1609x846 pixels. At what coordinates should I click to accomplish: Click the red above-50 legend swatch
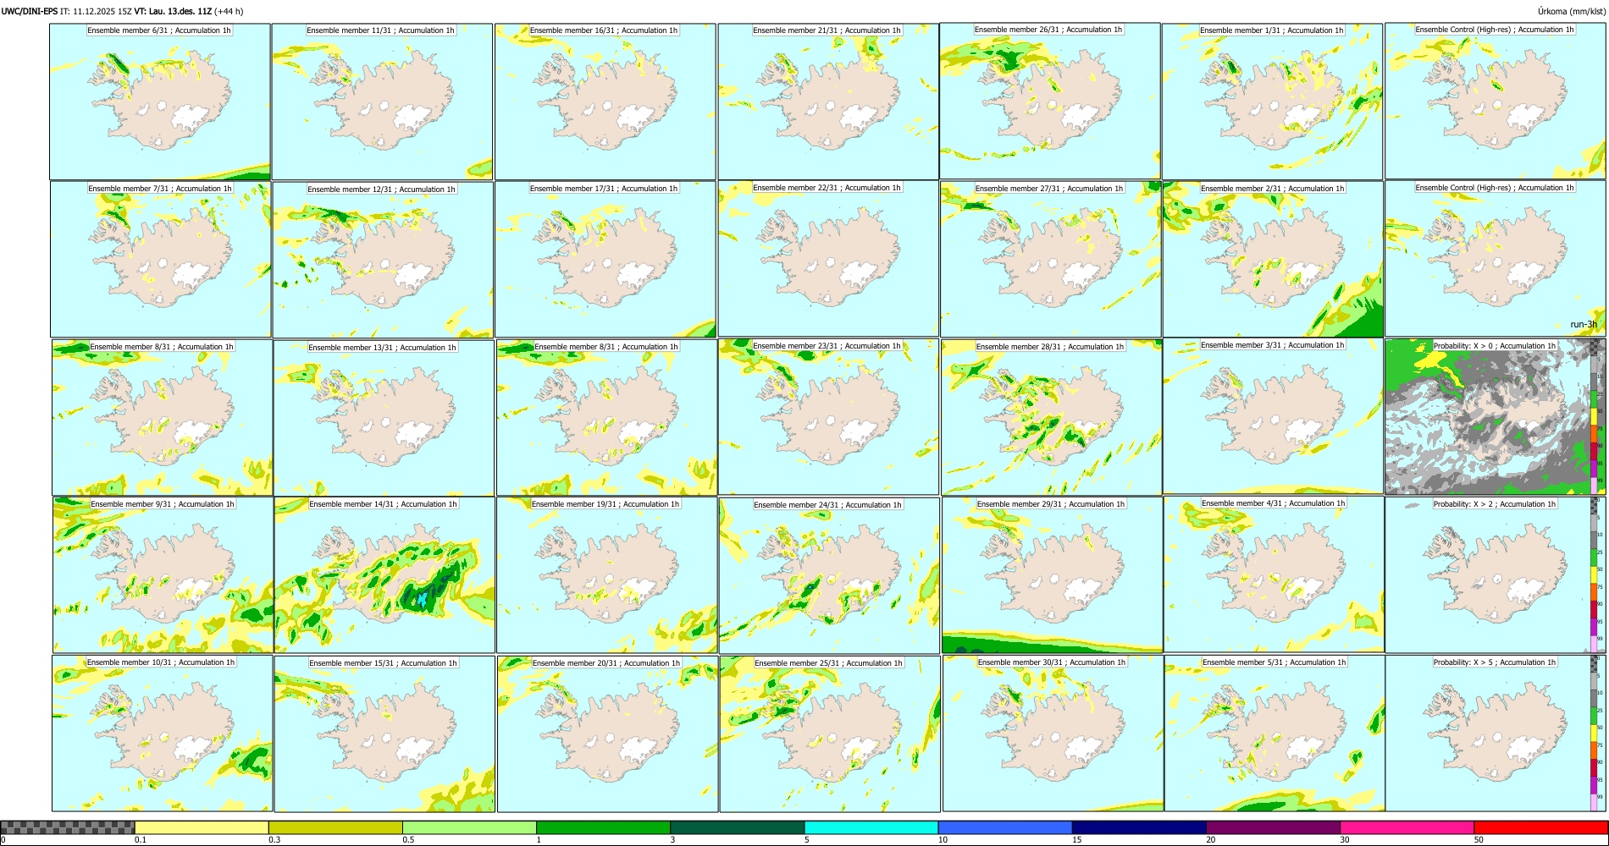tap(1540, 827)
